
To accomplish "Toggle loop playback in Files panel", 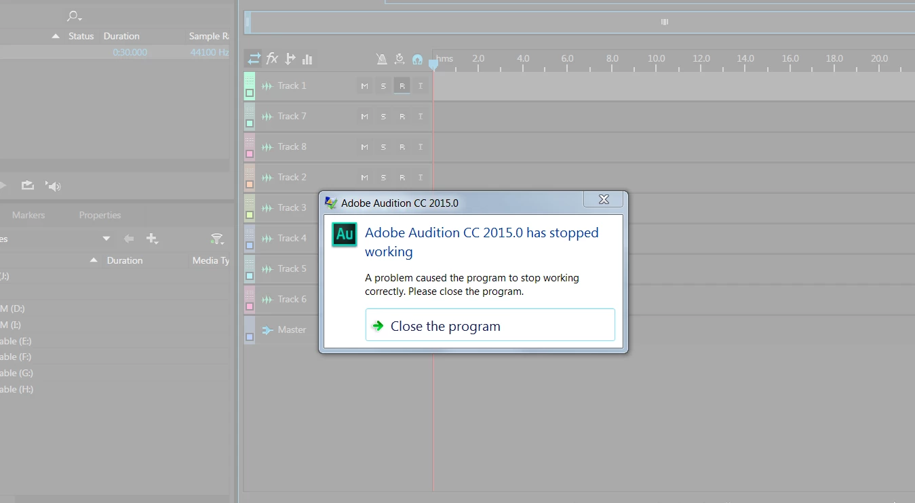I will click(27, 185).
